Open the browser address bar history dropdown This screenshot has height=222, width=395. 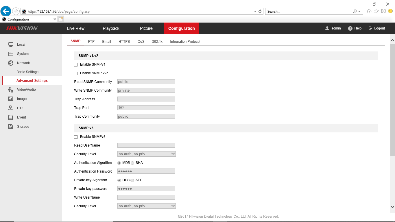pos(255,12)
